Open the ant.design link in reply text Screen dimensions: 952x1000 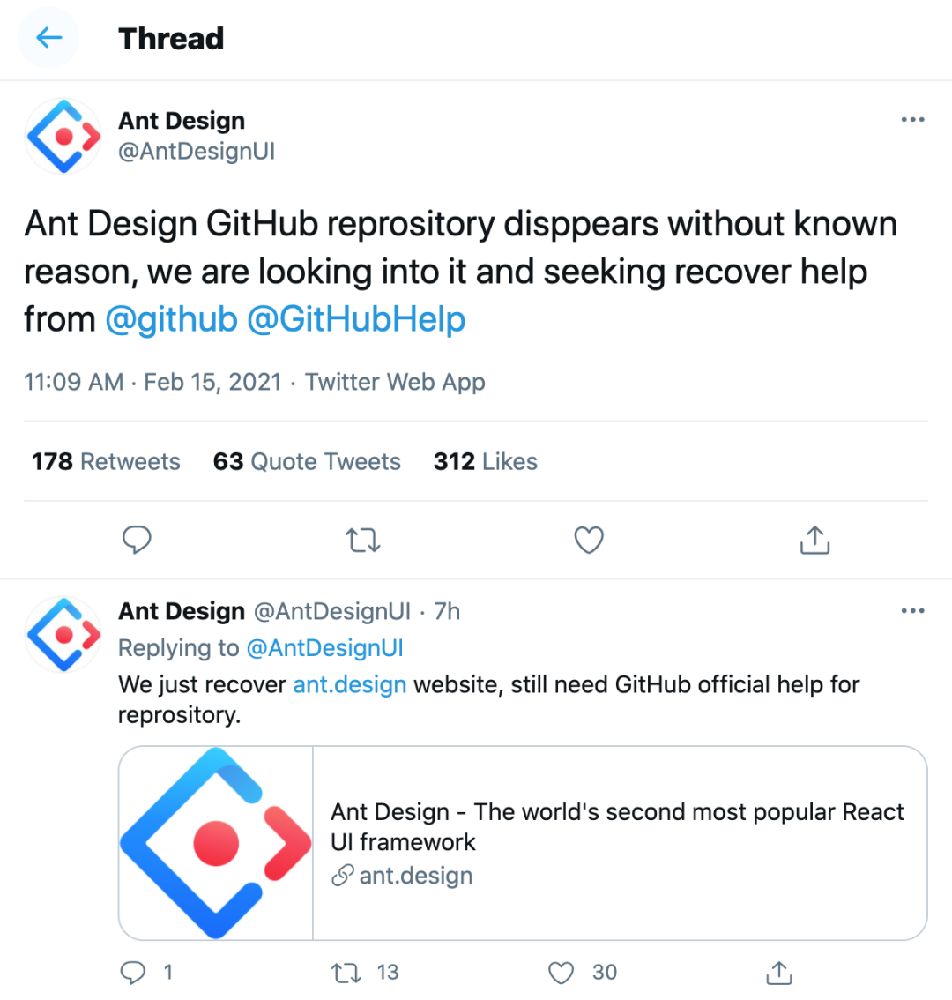[x=349, y=684]
